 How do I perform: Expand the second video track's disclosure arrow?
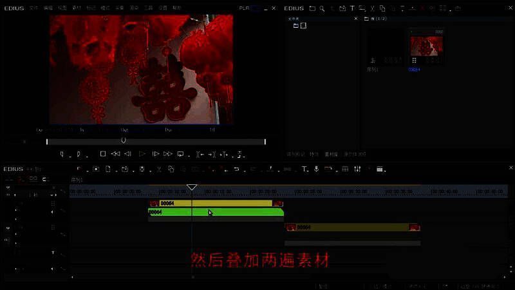click(8, 227)
